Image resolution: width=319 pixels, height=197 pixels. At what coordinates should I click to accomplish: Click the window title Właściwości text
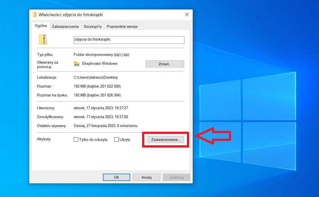(x=71, y=15)
